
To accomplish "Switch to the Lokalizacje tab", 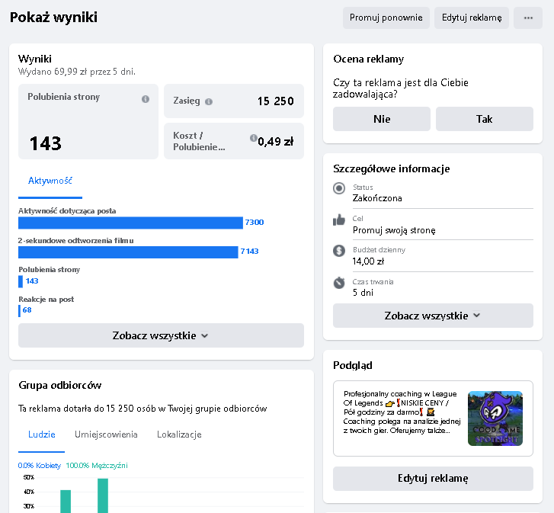I will click(x=179, y=434).
